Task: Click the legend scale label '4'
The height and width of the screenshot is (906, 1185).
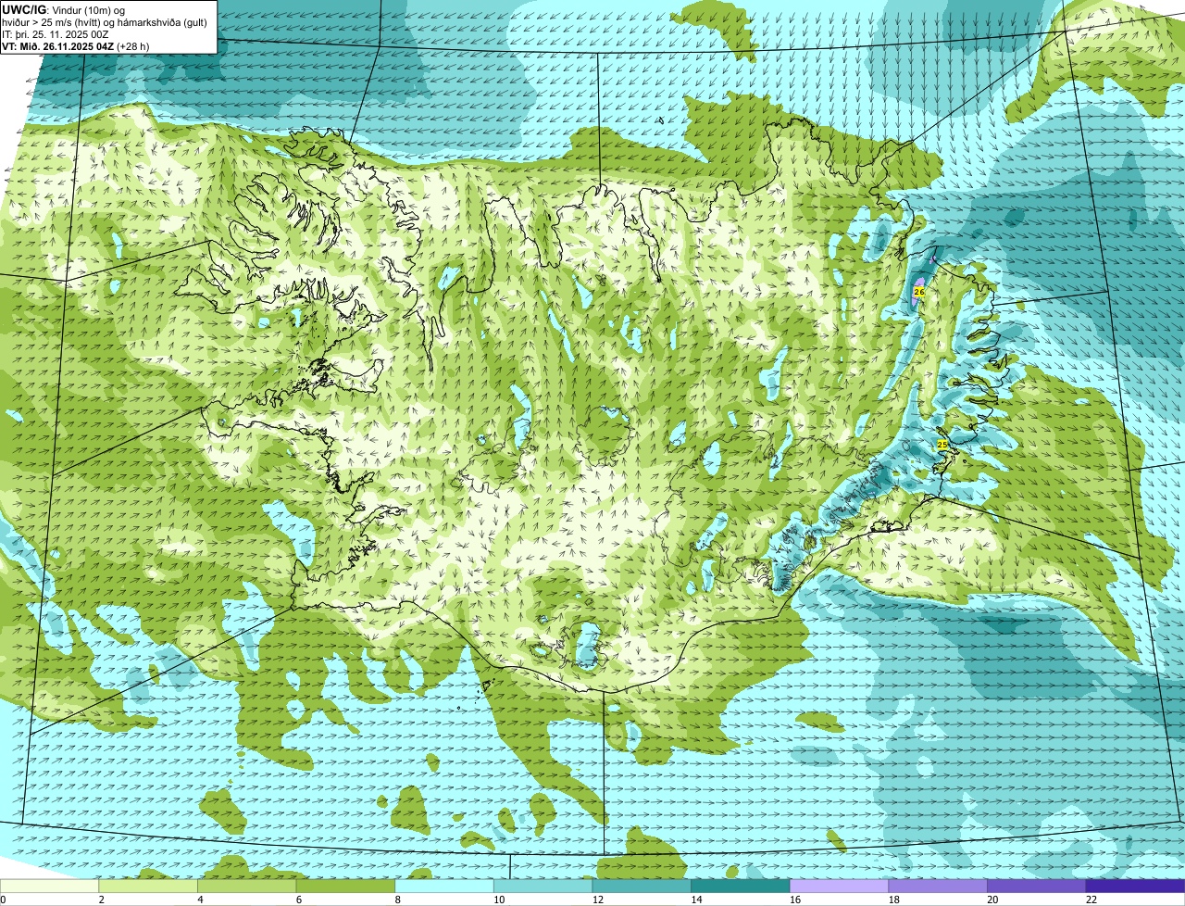Action: (200, 900)
